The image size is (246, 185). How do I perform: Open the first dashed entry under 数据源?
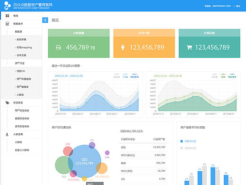[x=21, y=39]
